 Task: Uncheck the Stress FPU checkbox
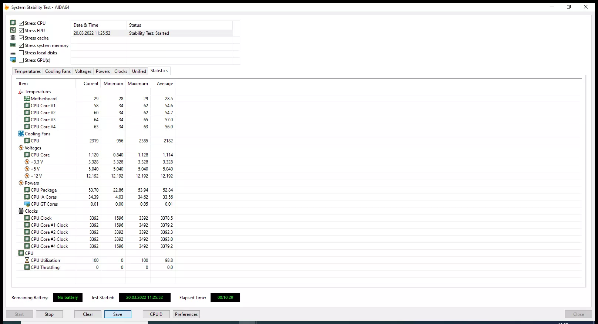(21, 31)
